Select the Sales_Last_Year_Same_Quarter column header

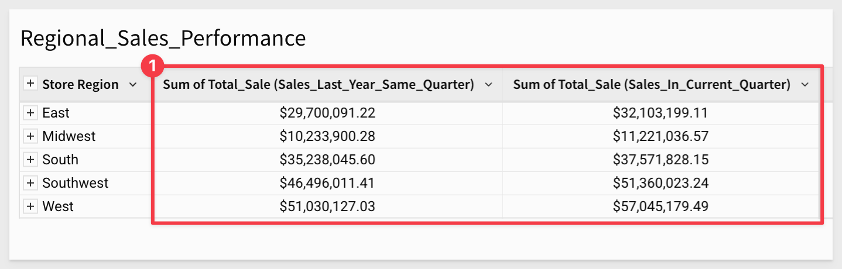319,85
